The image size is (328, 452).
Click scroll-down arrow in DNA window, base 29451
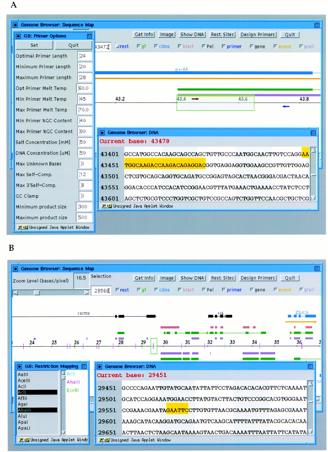pyautogui.click(x=310, y=432)
